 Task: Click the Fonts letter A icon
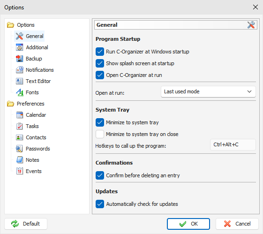[20, 92]
